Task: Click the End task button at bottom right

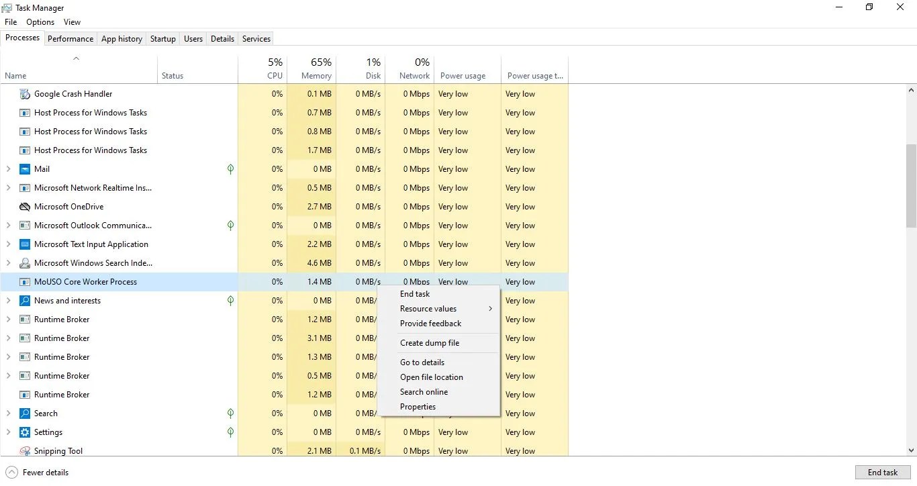Action: click(x=882, y=472)
